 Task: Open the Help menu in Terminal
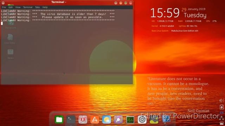pyautogui.click(x=45, y=7)
